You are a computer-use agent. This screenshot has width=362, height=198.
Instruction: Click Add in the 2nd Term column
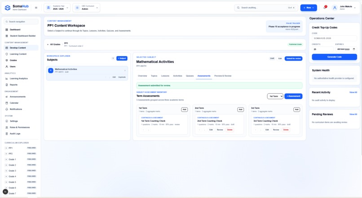coord(241,110)
